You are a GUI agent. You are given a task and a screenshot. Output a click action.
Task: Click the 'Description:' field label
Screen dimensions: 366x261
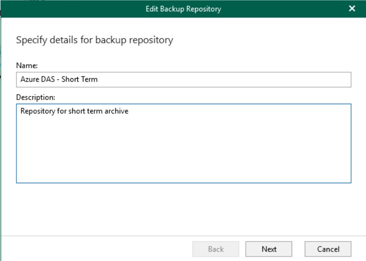coord(35,97)
